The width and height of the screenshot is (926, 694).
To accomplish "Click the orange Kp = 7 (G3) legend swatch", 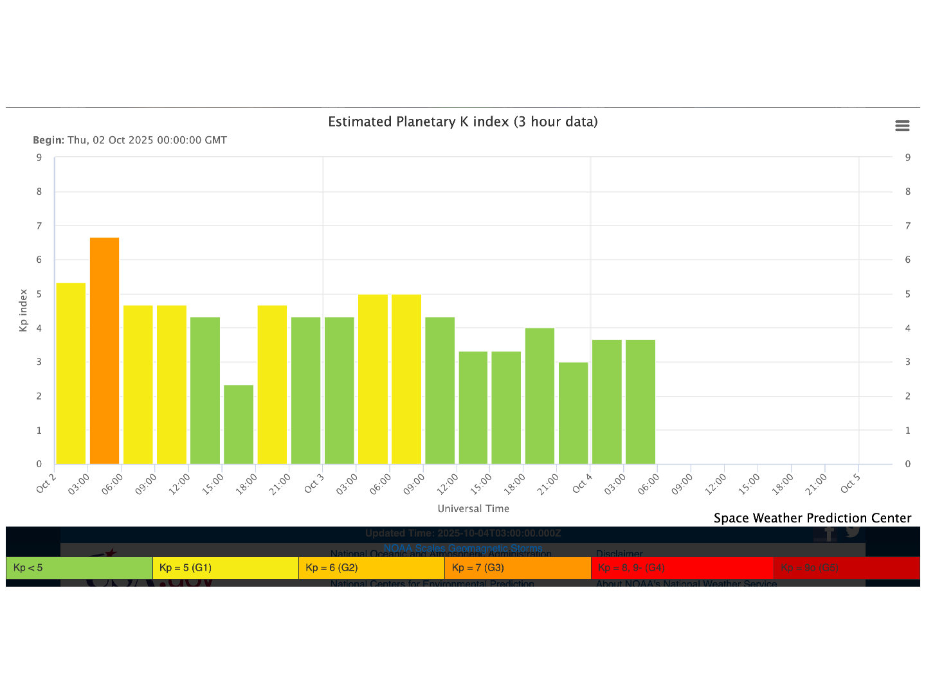I will click(x=517, y=568).
